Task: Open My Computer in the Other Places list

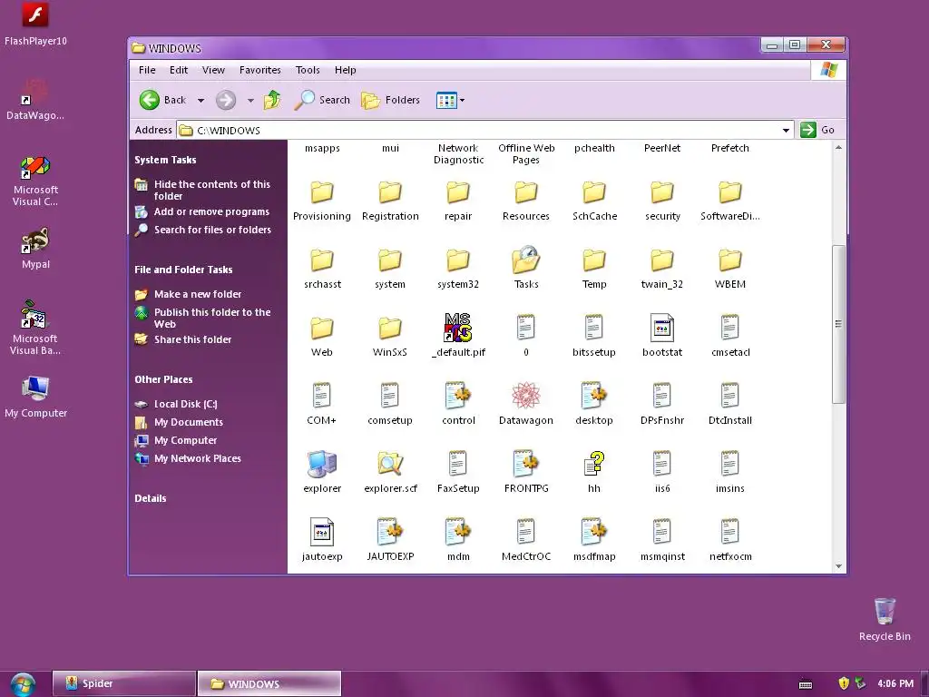Action: (x=176, y=440)
